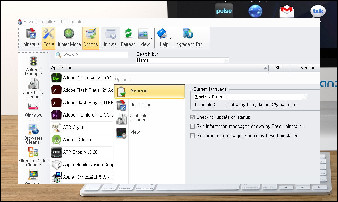Open Junk Files Cleaner in sidebar

pyautogui.click(x=33, y=88)
